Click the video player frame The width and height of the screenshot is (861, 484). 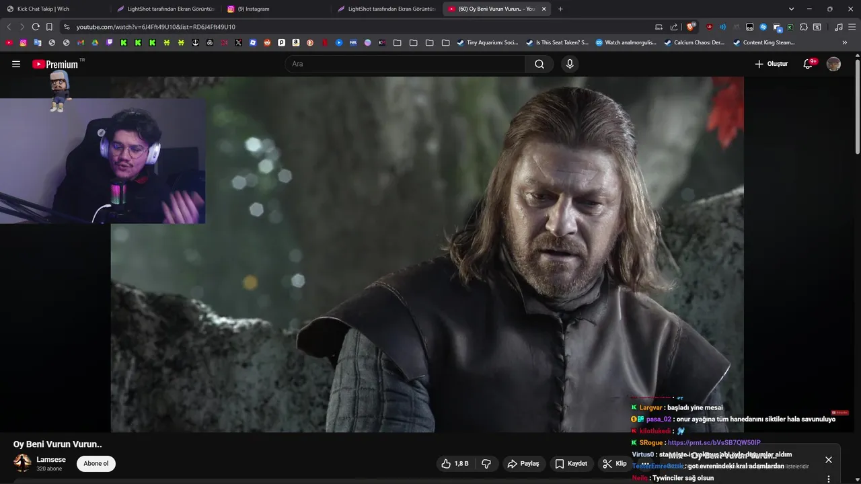[x=427, y=254]
